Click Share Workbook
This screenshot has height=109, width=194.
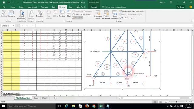(x=115, y=15)
